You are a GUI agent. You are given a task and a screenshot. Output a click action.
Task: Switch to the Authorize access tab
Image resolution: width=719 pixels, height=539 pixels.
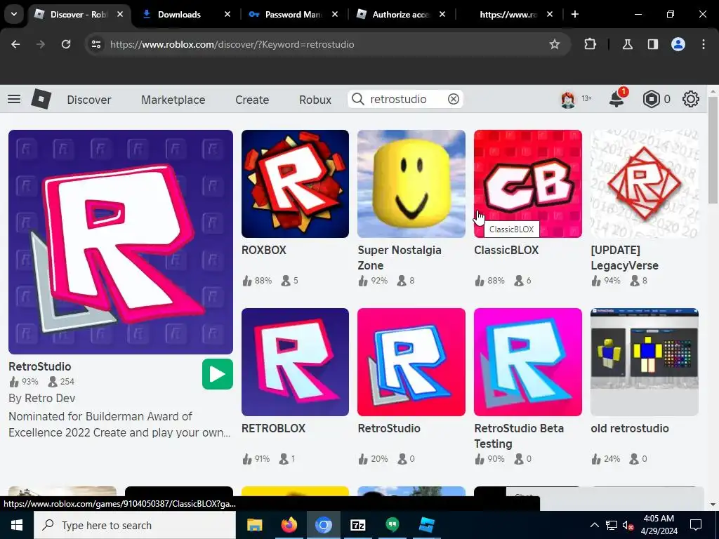pos(401,14)
